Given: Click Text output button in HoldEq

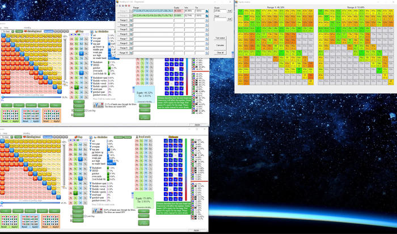Looking at the screenshot, I should pyautogui.click(x=220, y=38).
